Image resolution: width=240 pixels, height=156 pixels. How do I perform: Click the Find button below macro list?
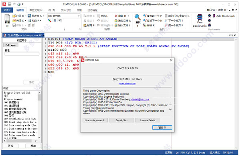[x=10, y=146]
